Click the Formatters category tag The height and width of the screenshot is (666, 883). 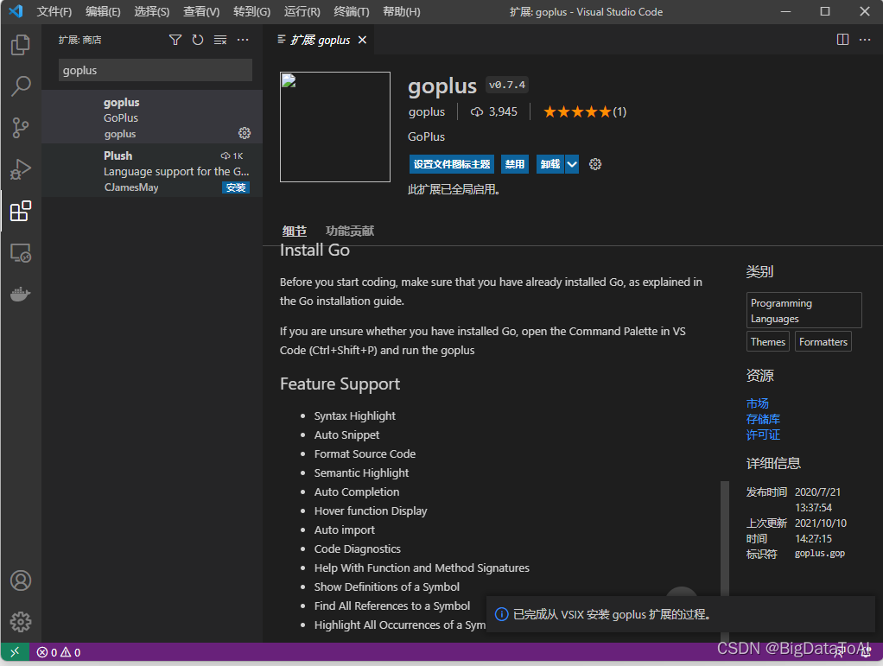(x=823, y=342)
